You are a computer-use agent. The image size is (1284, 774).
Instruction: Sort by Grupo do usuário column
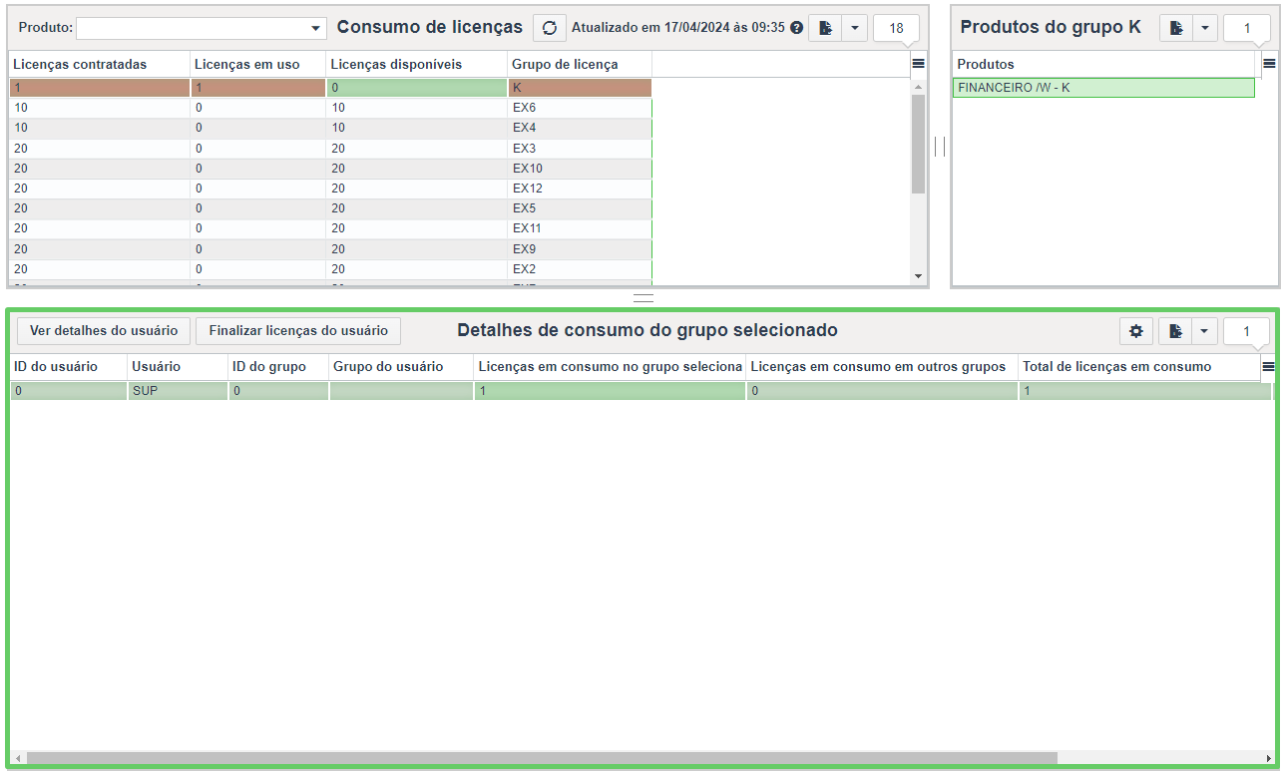[x=401, y=367]
